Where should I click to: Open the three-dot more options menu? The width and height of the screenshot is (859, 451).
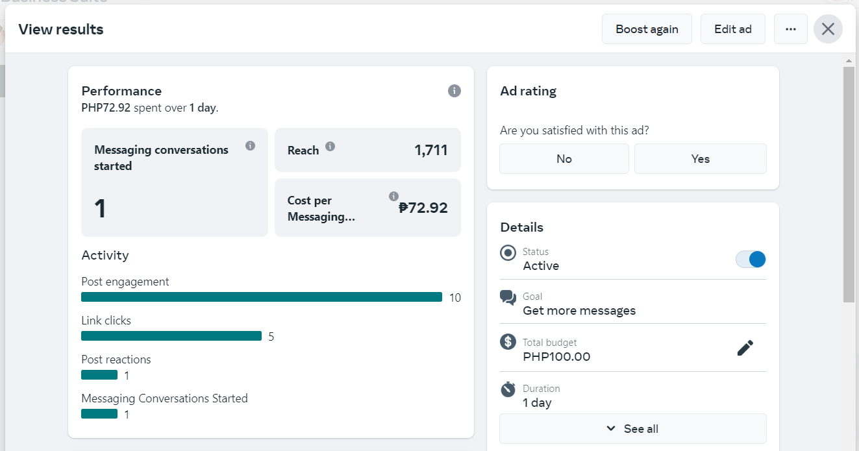click(790, 29)
